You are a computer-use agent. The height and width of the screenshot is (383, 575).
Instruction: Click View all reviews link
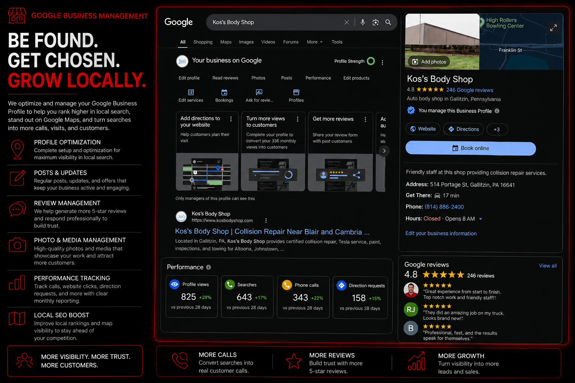(x=548, y=266)
